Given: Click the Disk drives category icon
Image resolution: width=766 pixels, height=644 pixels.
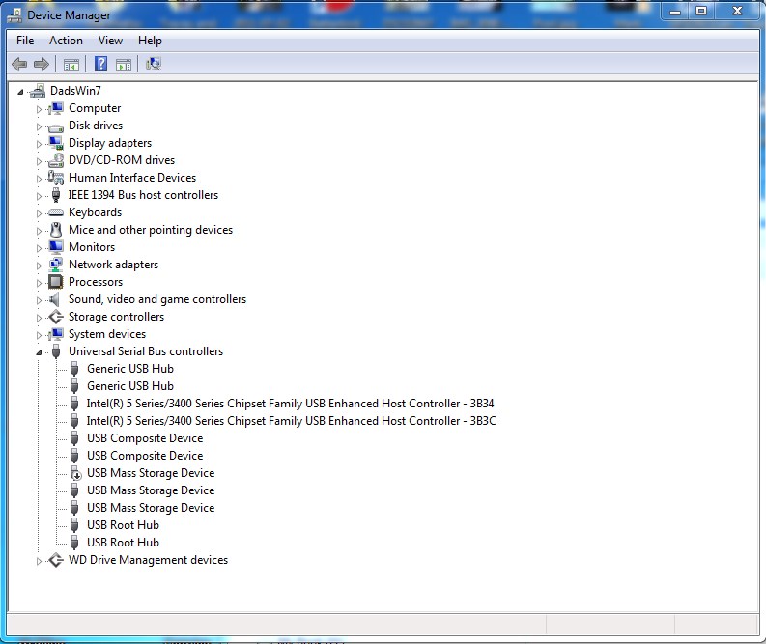Looking at the screenshot, I should point(56,126).
